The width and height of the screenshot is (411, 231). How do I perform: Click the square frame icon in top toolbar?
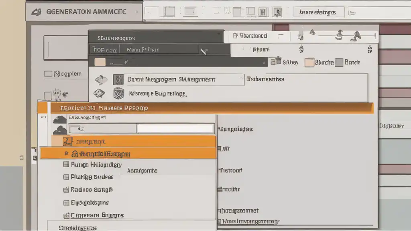(x=169, y=12)
